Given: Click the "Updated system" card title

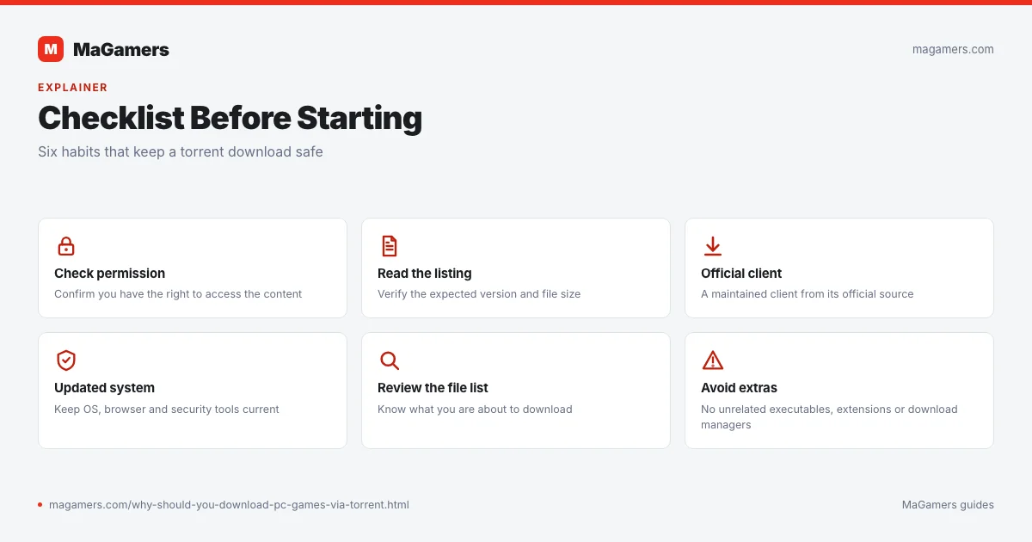Looking at the screenshot, I should [104, 388].
